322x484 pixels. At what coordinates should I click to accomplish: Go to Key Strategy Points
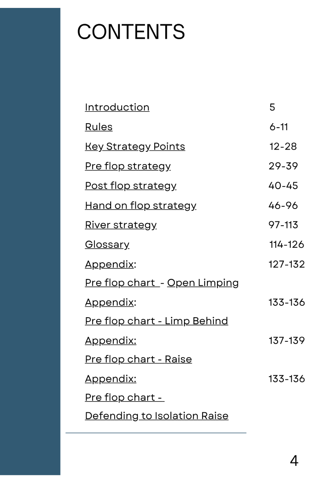(135, 147)
